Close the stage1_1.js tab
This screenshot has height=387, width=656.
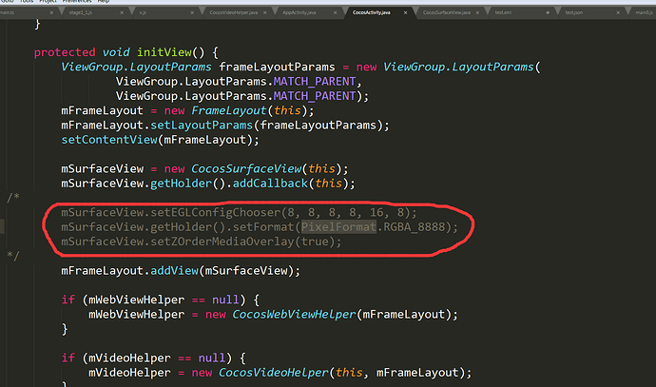[x=122, y=13]
